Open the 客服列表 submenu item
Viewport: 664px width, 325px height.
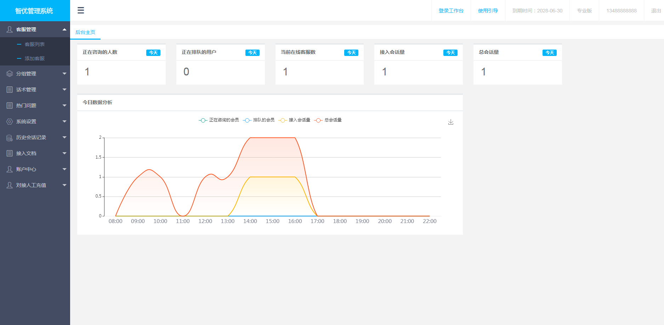click(x=35, y=44)
